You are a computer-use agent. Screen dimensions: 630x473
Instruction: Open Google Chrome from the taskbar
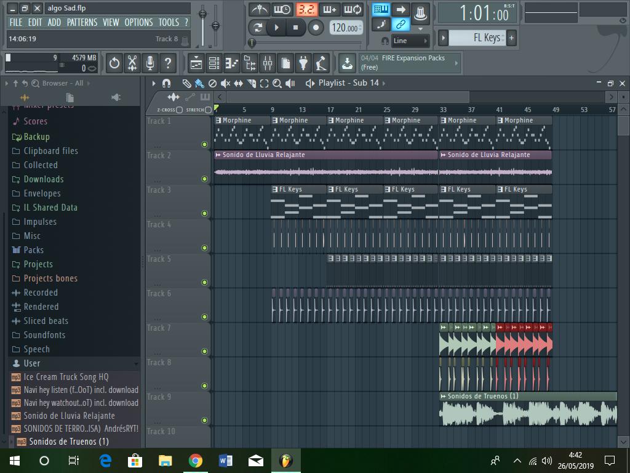(195, 461)
